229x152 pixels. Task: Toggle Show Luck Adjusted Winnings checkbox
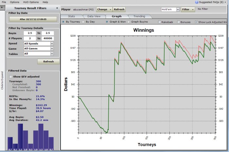click(196, 22)
